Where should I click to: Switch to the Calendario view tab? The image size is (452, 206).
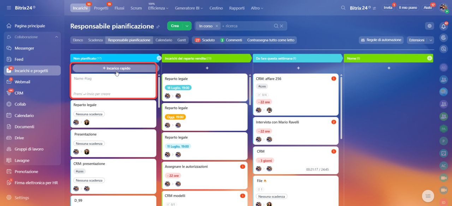click(x=164, y=40)
